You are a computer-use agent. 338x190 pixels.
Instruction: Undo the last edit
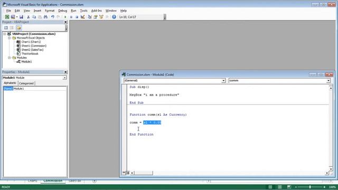pos(52,17)
